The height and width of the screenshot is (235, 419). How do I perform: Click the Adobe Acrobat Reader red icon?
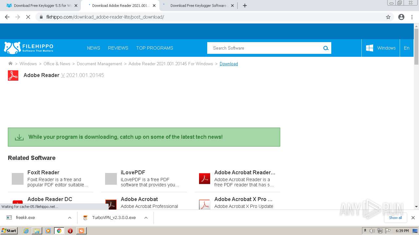coord(205,179)
